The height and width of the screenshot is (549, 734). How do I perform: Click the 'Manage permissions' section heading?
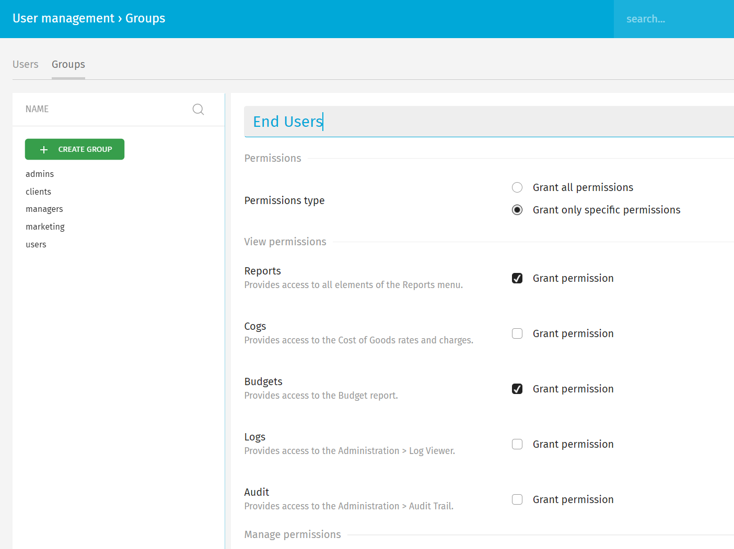(293, 534)
